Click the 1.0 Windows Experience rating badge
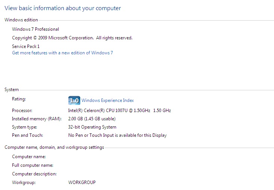The height and width of the screenshot is (190, 274). coord(74,100)
